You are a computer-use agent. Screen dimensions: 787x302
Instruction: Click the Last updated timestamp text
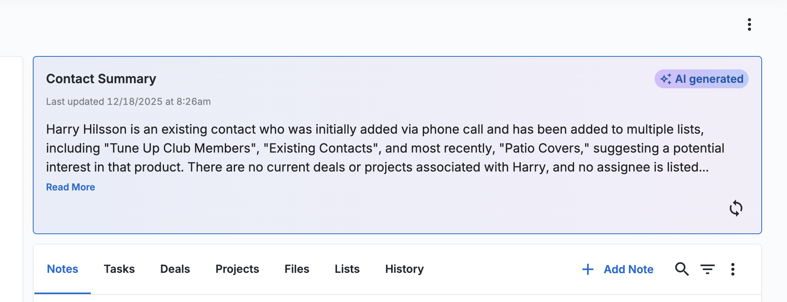point(128,102)
